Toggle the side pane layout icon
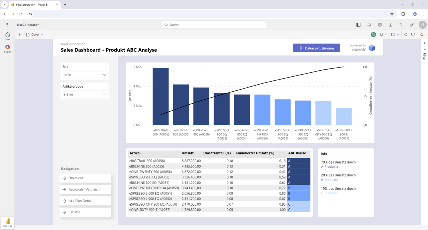The image size is (428, 230). (x=358, y=24)
